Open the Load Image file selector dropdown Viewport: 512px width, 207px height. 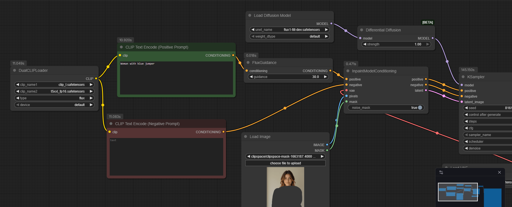[285, 157]
